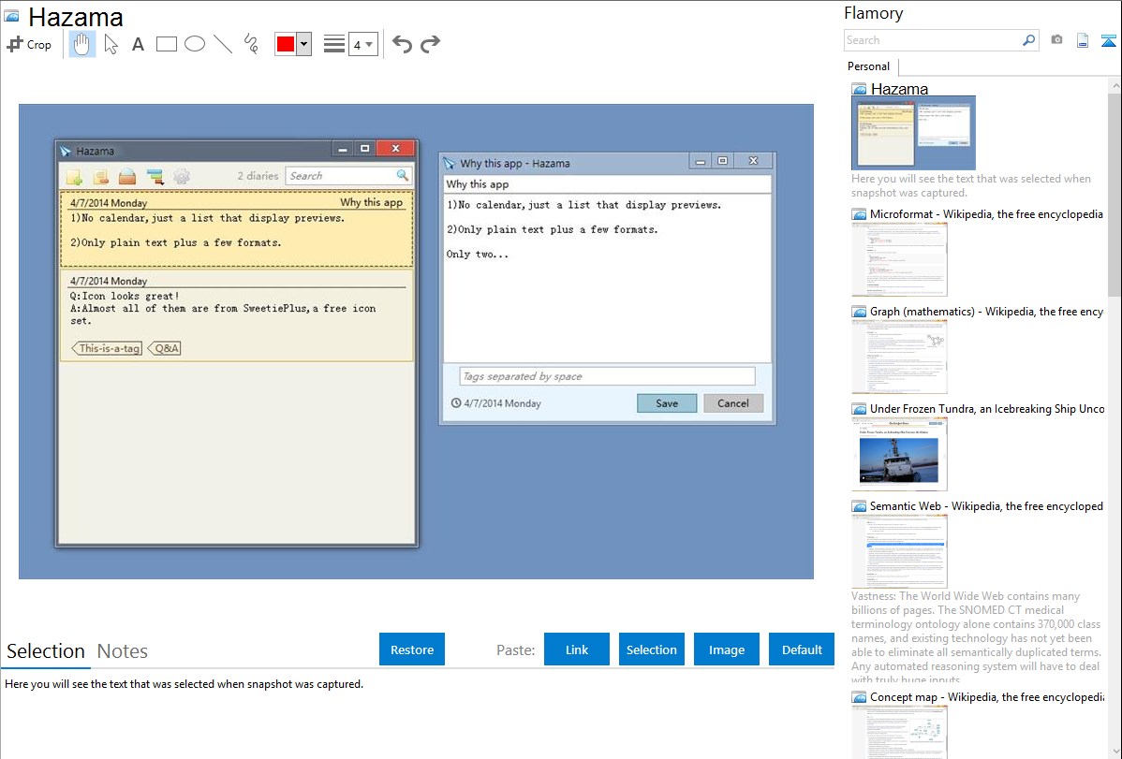
Task: Click the red color swatch
Action: tap(286, 44)
